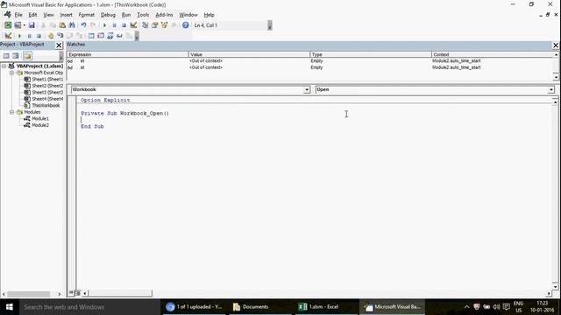Toggle Design Mode on the Debug toolbar
Image resolution: width=561 pixels, height=315 pixels.
8,36
